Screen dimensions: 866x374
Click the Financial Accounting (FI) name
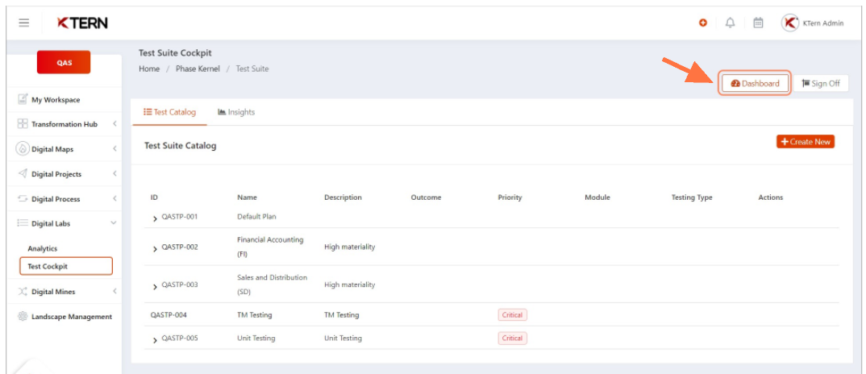click(x=270, y=247)
